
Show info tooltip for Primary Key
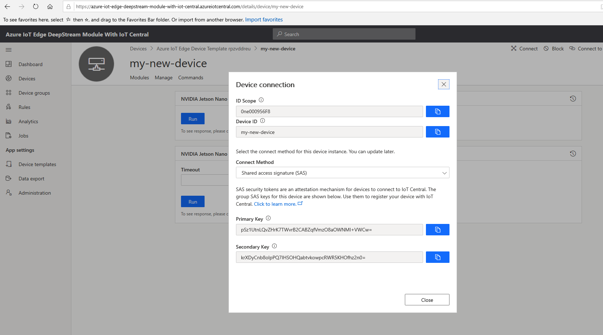[x=268, y=218]
